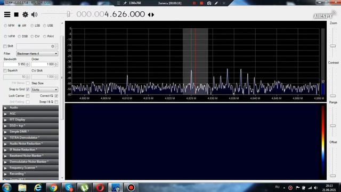
Task: Expand the Simple DMR panel
Action: 30,132
